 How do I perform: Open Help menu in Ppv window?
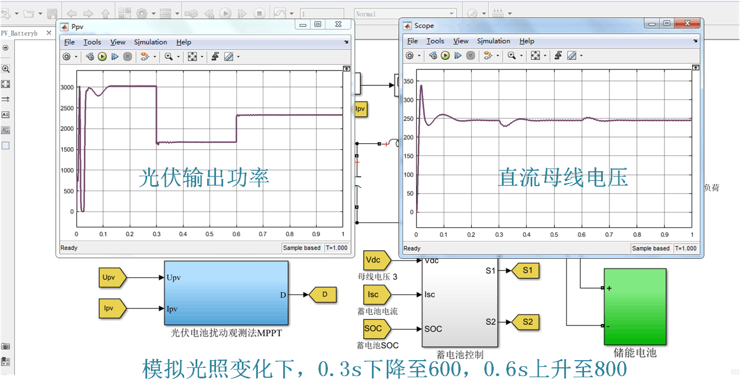click(183, 42)
